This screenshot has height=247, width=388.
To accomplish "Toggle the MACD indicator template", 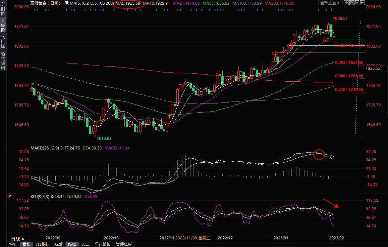I will [x=72, y=244].
